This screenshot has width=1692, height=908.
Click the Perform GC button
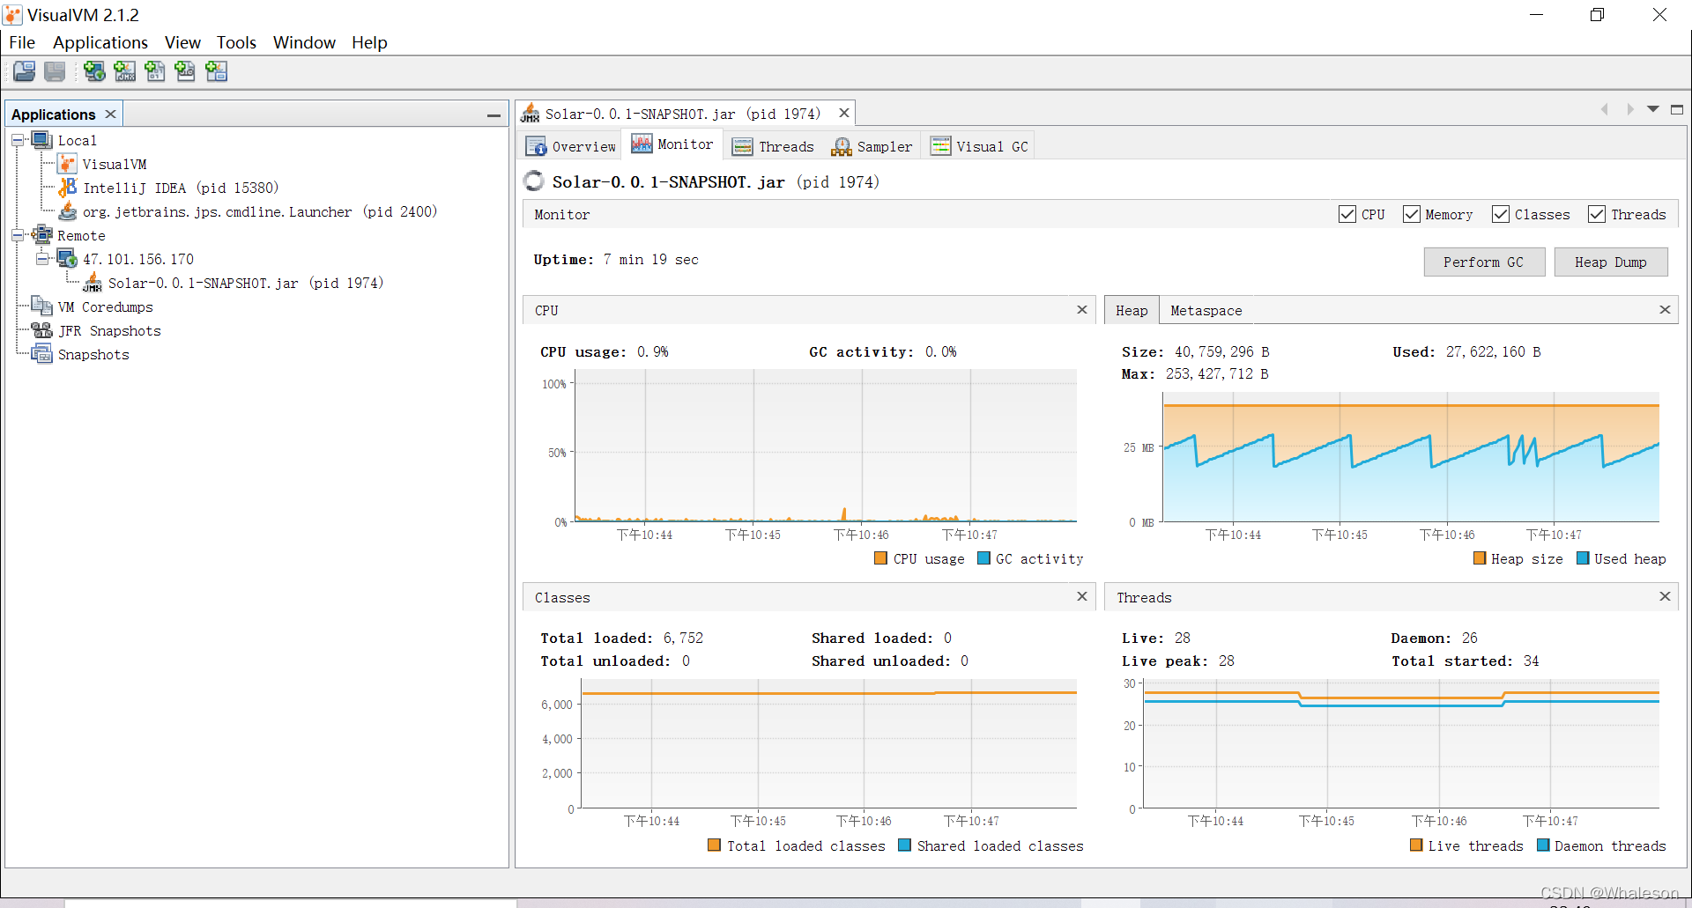[1484, 262]
